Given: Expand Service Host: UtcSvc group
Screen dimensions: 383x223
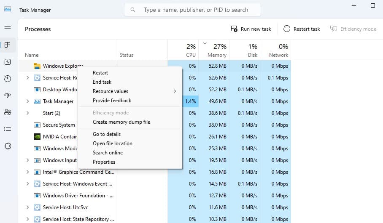Looking at the screenshot, I should [x=27, y=207].
